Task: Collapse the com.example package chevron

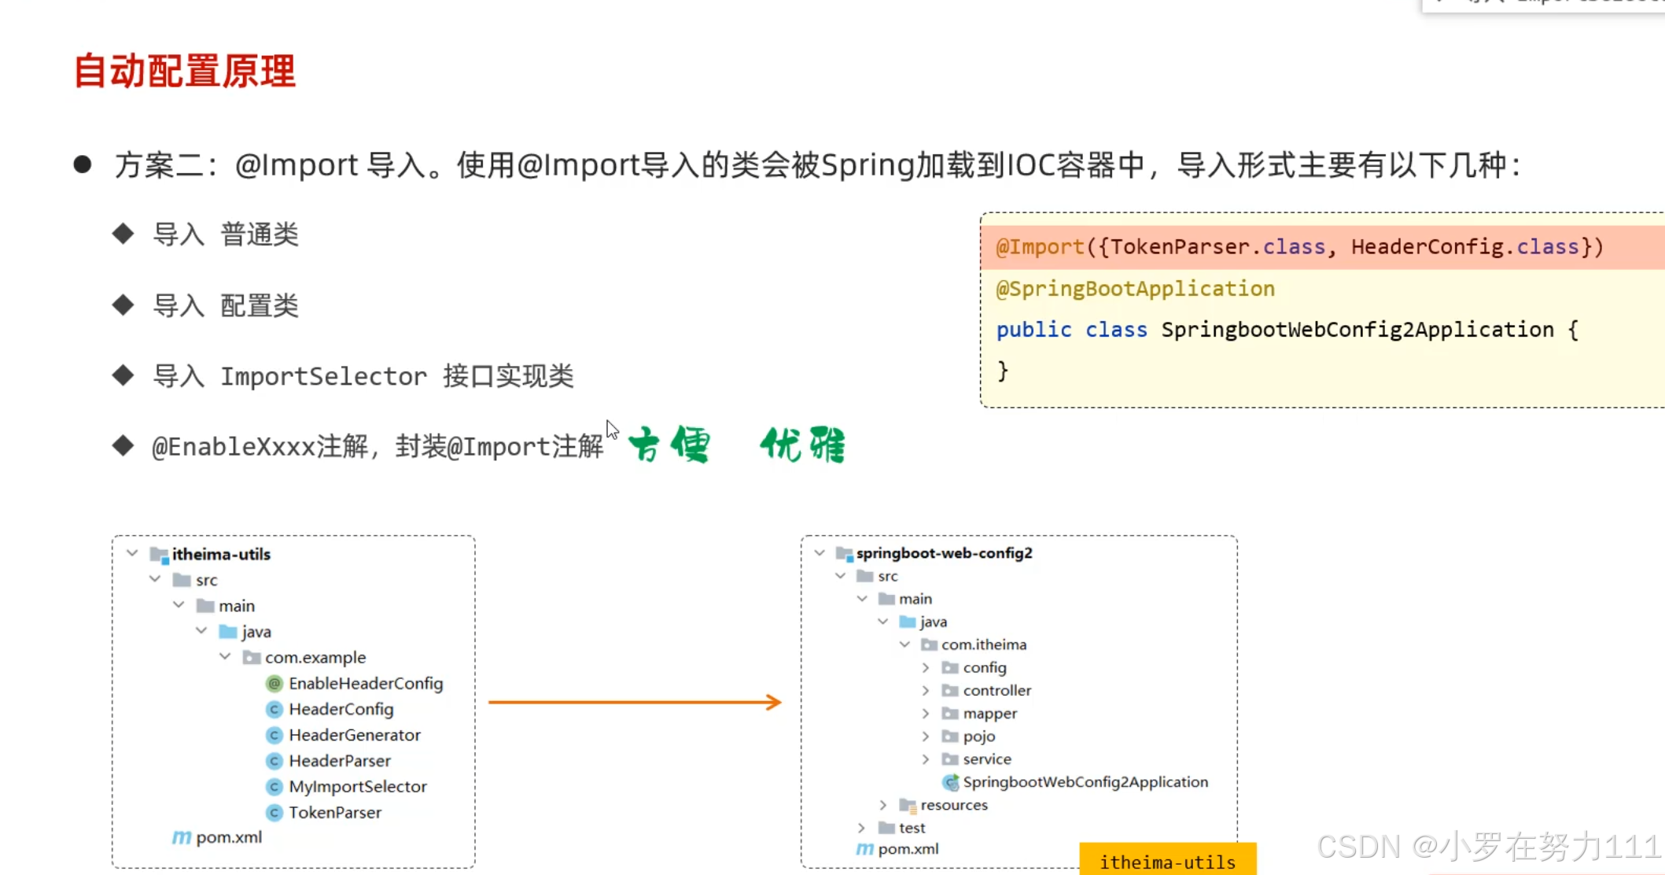Action: pos(225,657)
